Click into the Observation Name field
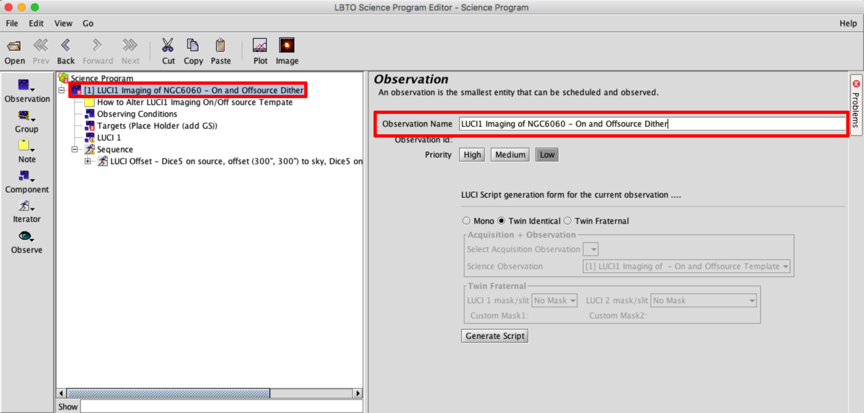This screenshot has height=413, width=864. click(652, 123)
